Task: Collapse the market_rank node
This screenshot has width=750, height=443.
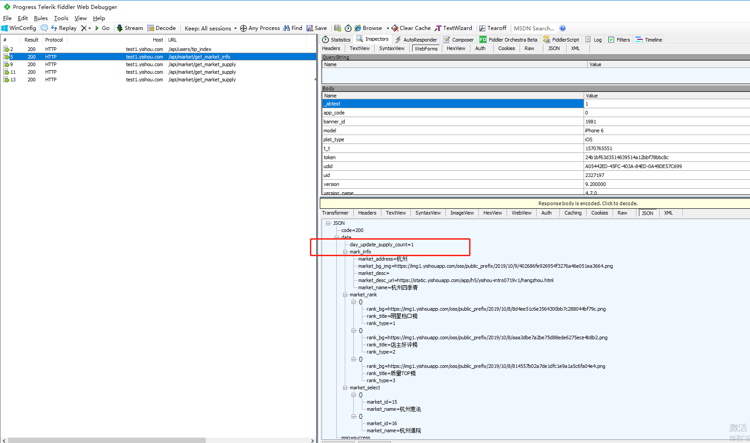Action: coord(345,295)
